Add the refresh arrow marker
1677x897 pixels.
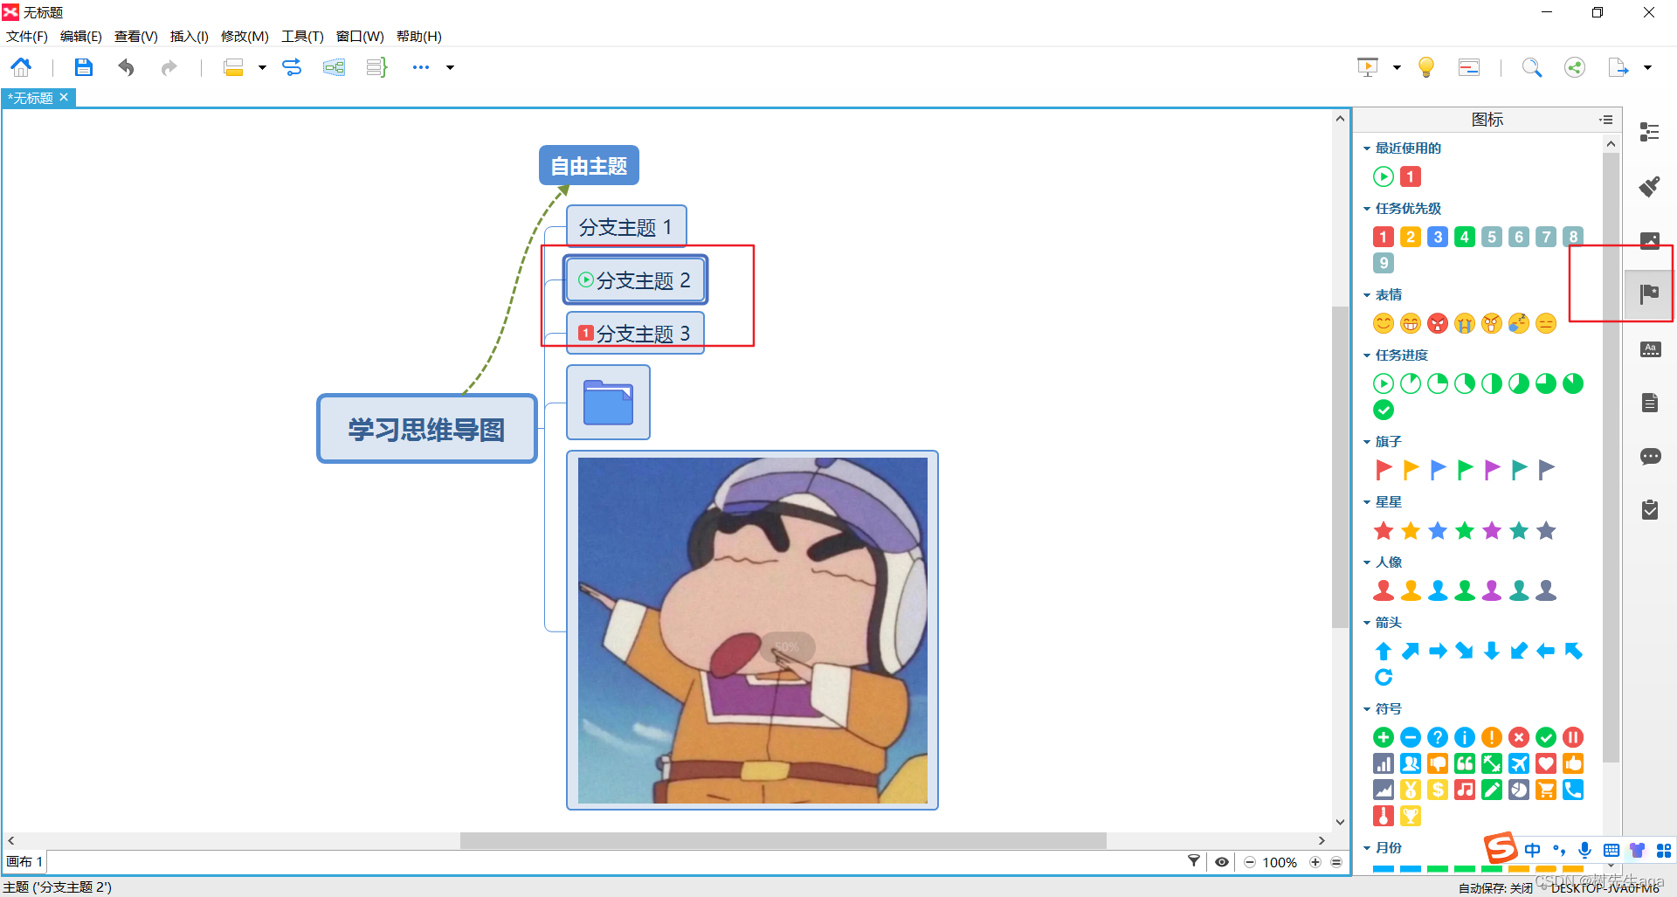(x=1384, y=677)
